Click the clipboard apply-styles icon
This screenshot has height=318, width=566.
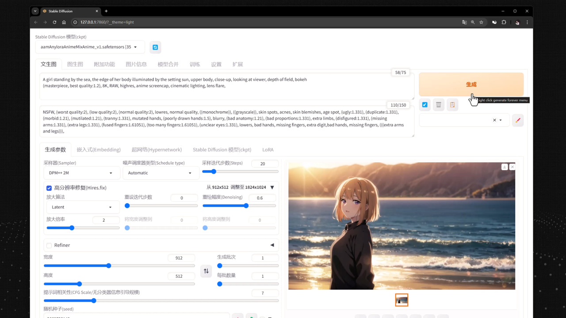pos(452,105)
